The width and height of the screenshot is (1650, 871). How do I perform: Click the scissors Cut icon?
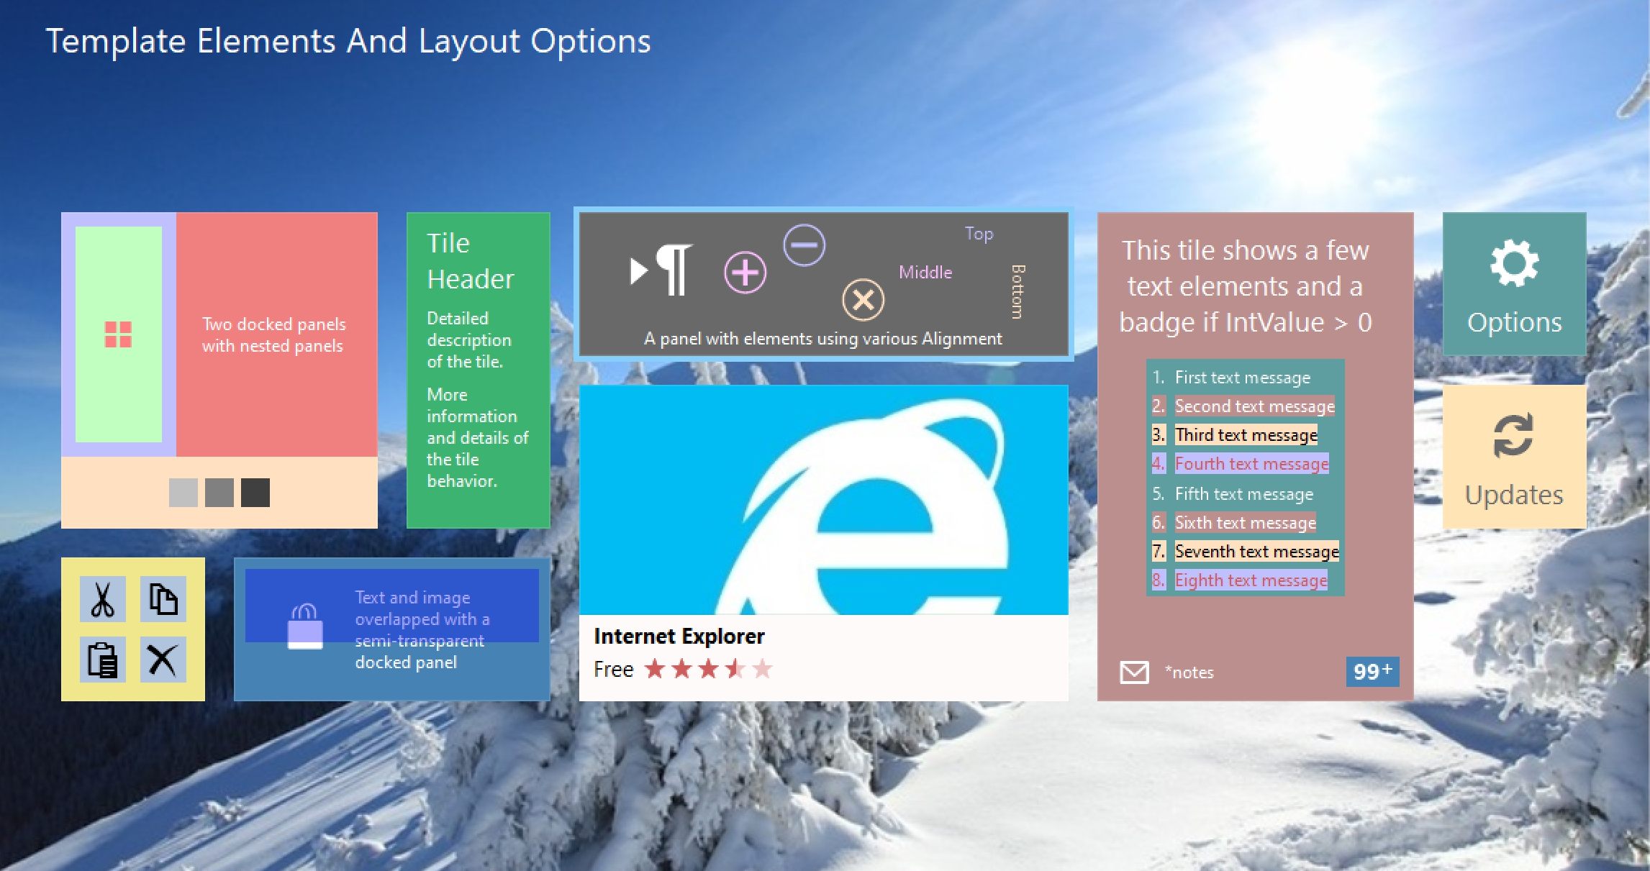coord(103,599)
